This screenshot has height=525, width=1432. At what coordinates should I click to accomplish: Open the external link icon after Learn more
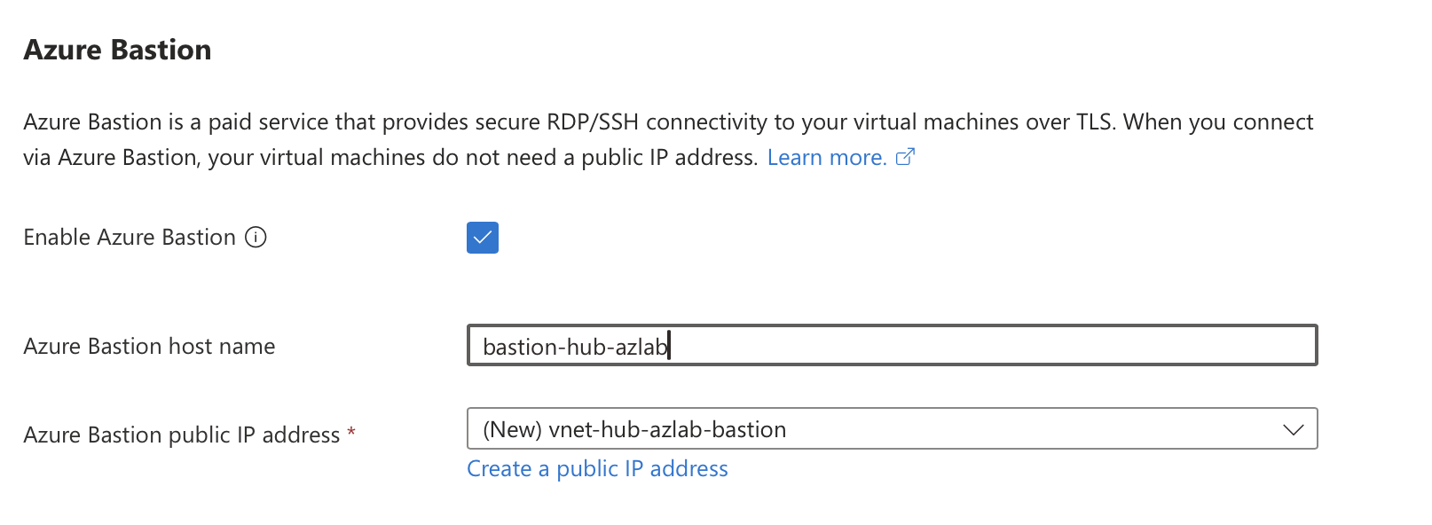click(905, 157)
